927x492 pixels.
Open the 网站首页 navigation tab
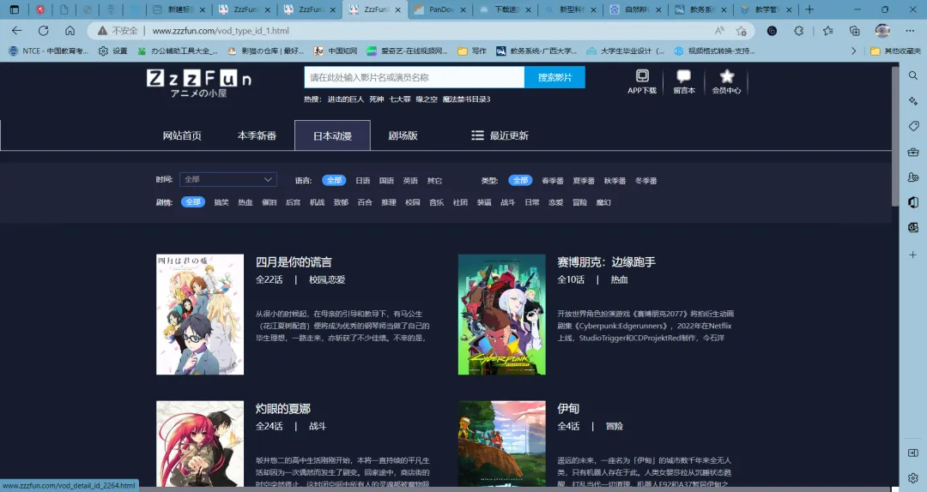[182, 135]
